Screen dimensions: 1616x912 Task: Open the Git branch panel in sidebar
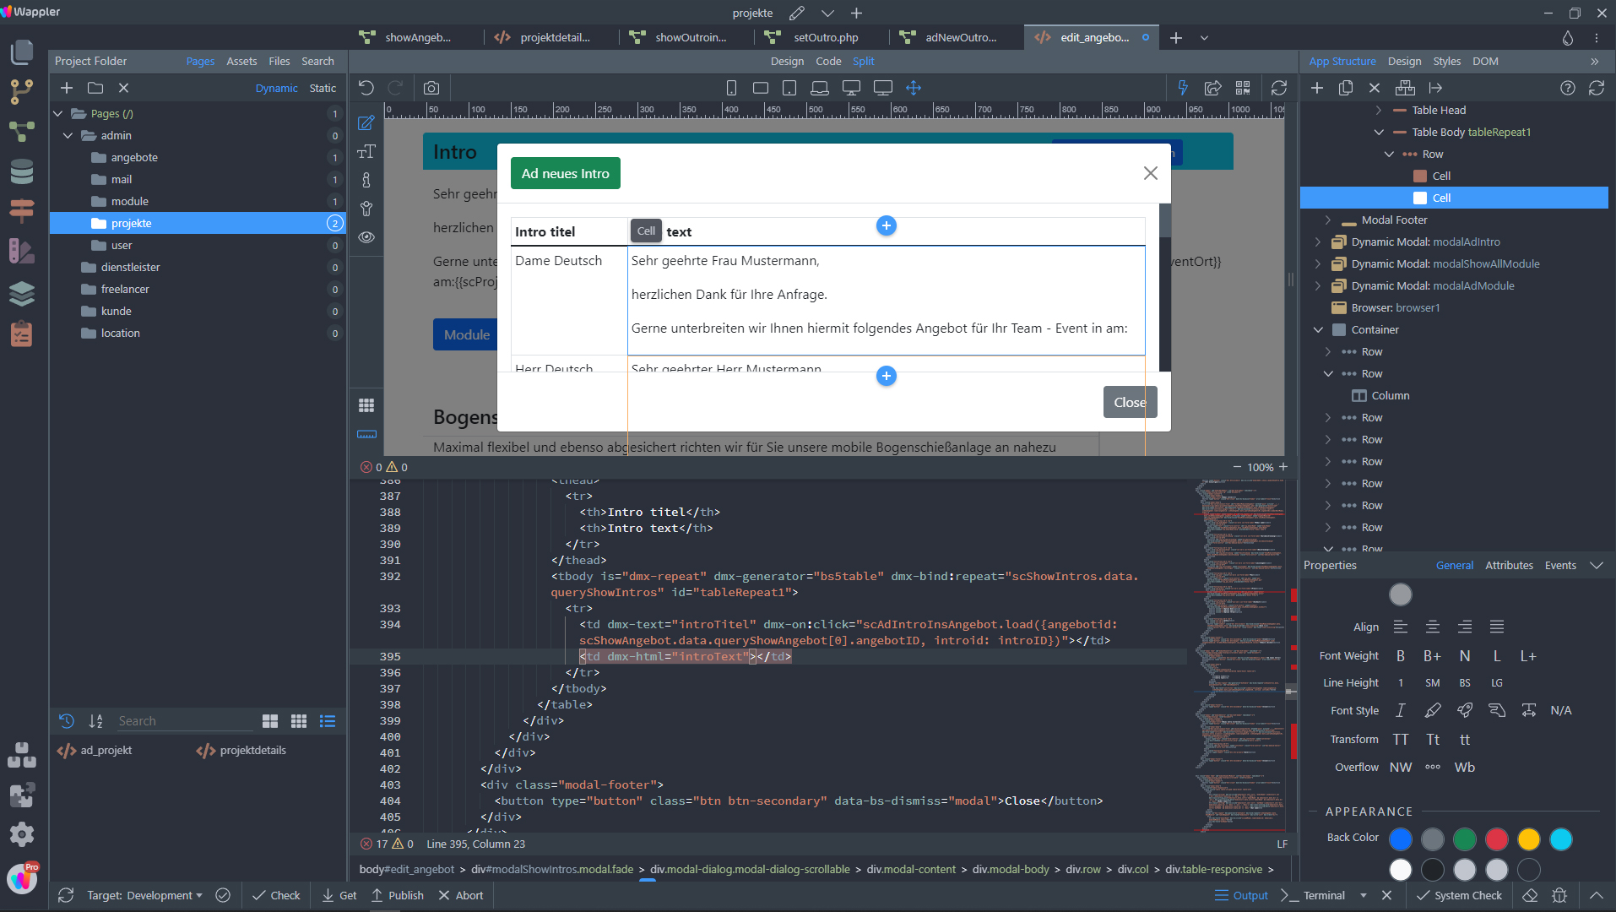pos(21,91)
